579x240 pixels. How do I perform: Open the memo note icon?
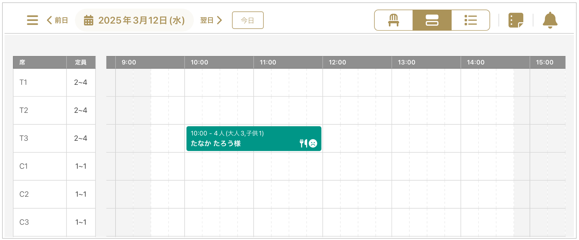point(516,20)
